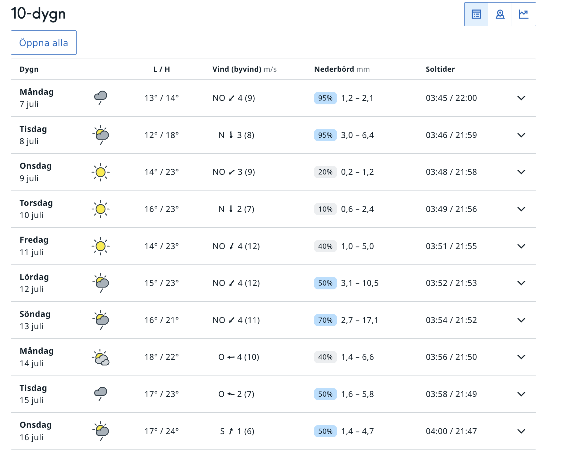The height and width of the screenshot is (452, 569).
Task: Click 50% precipitation badge for 16 juli
Action: point(325,431)
